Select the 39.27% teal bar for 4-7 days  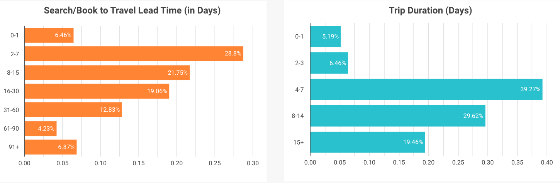(x=426, y=89)
